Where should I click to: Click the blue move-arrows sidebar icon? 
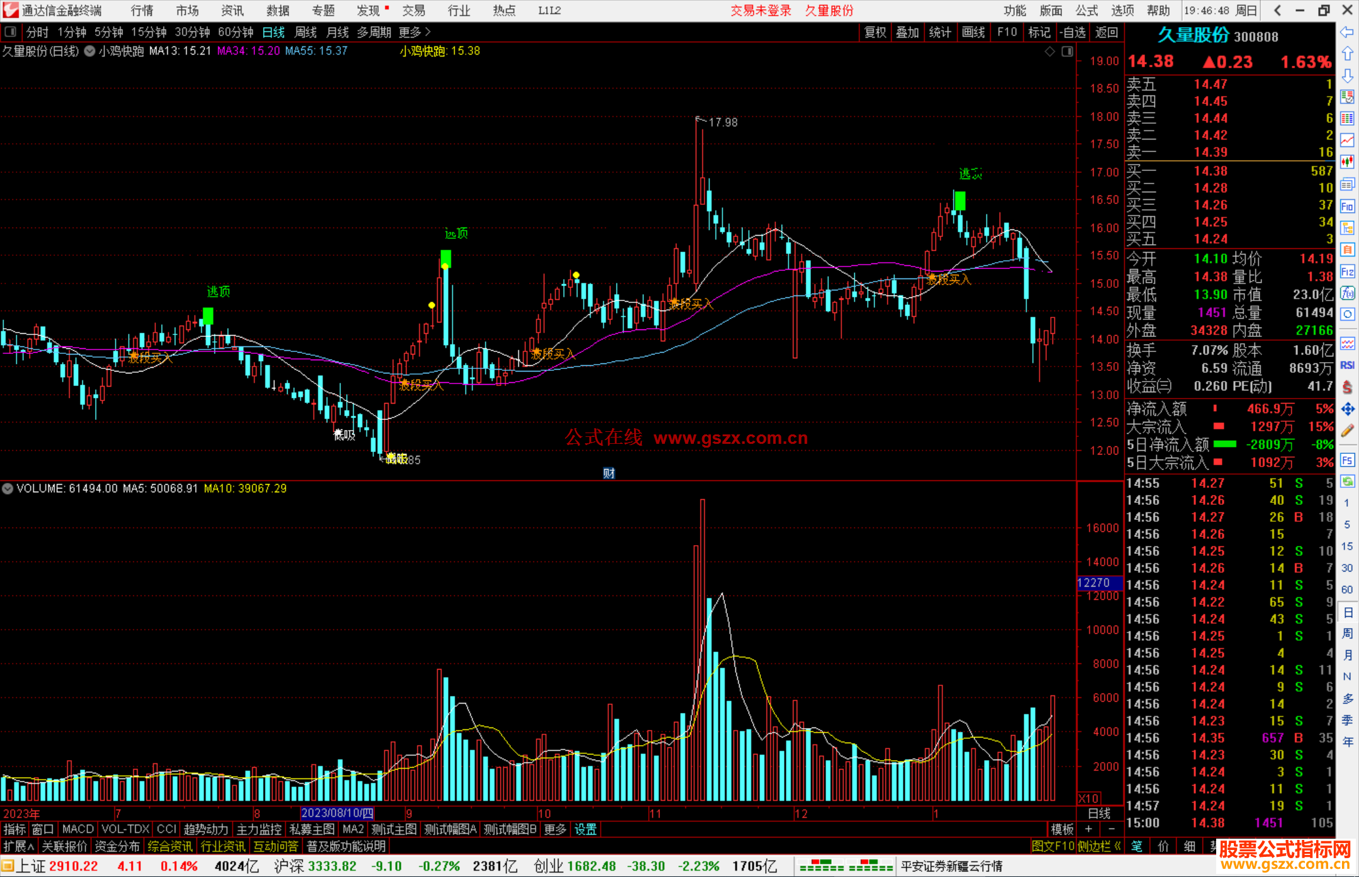1347,409
